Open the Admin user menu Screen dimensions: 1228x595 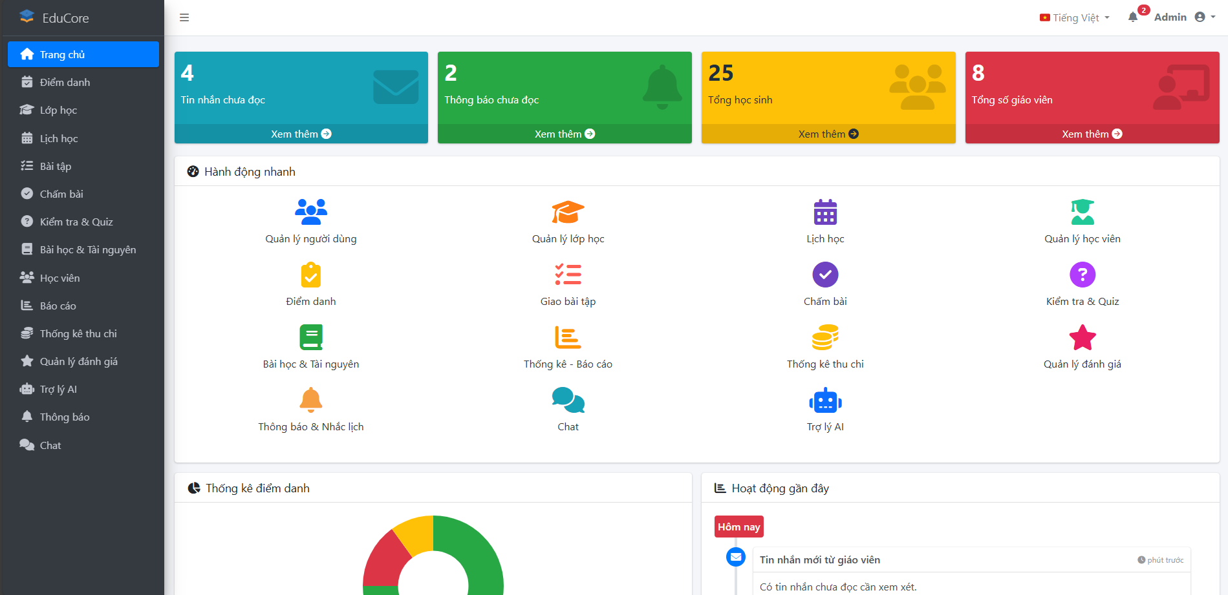tap(1185, 17)
